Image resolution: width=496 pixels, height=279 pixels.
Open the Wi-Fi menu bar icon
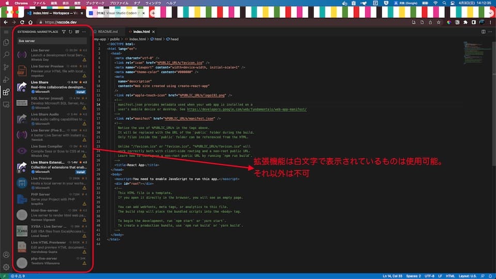point(435,3)
